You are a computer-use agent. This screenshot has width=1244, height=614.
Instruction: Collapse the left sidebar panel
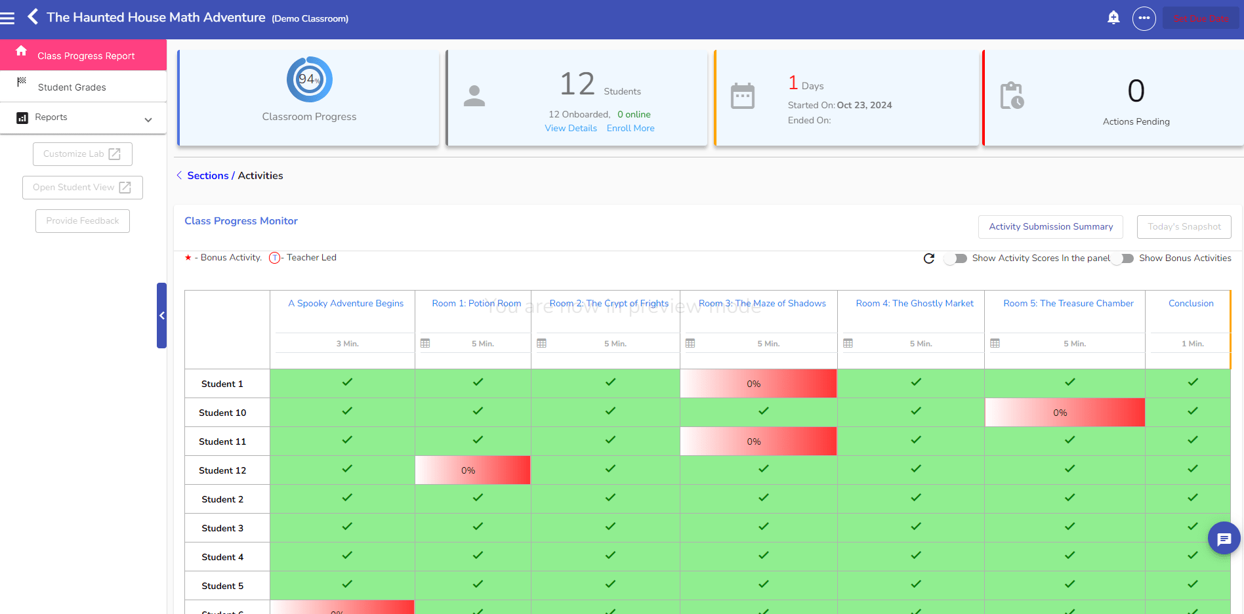pyautogui.click(x=161, y=316)
